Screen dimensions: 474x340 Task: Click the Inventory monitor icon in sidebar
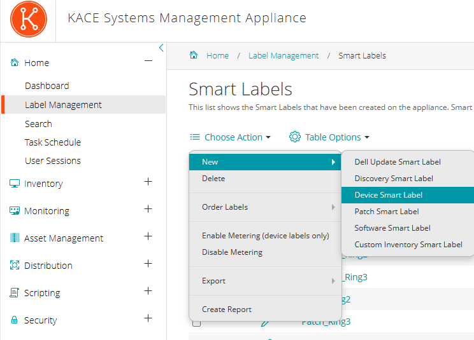pyautogui.click(x=15, y=184)
